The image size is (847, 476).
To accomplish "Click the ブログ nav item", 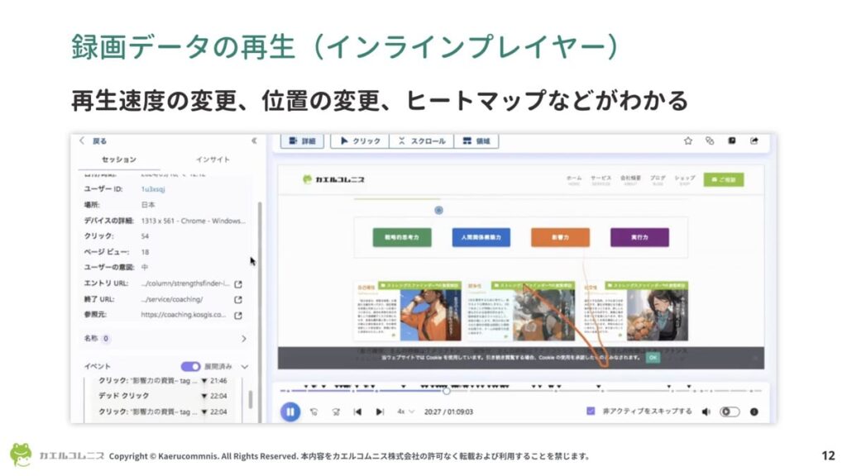I will click(658, 179).
